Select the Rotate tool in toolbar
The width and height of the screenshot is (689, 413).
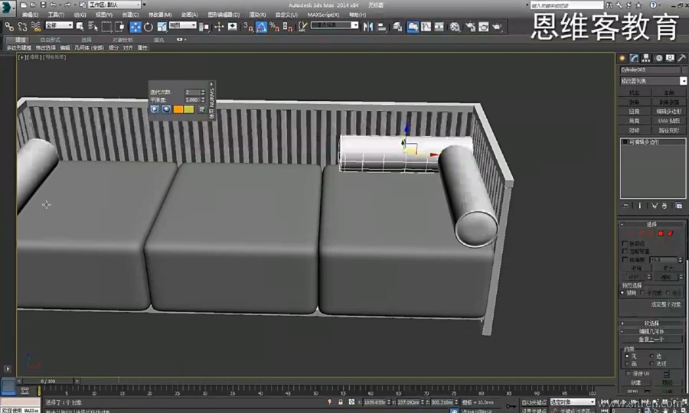148,27
